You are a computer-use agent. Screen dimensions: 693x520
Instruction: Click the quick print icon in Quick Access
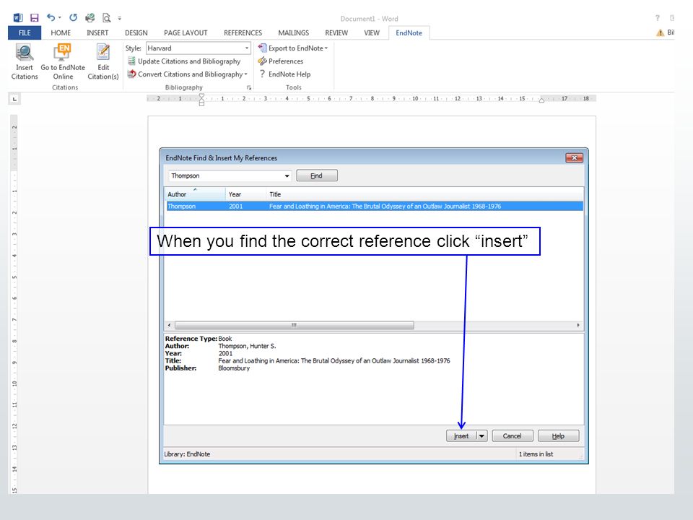90,17
